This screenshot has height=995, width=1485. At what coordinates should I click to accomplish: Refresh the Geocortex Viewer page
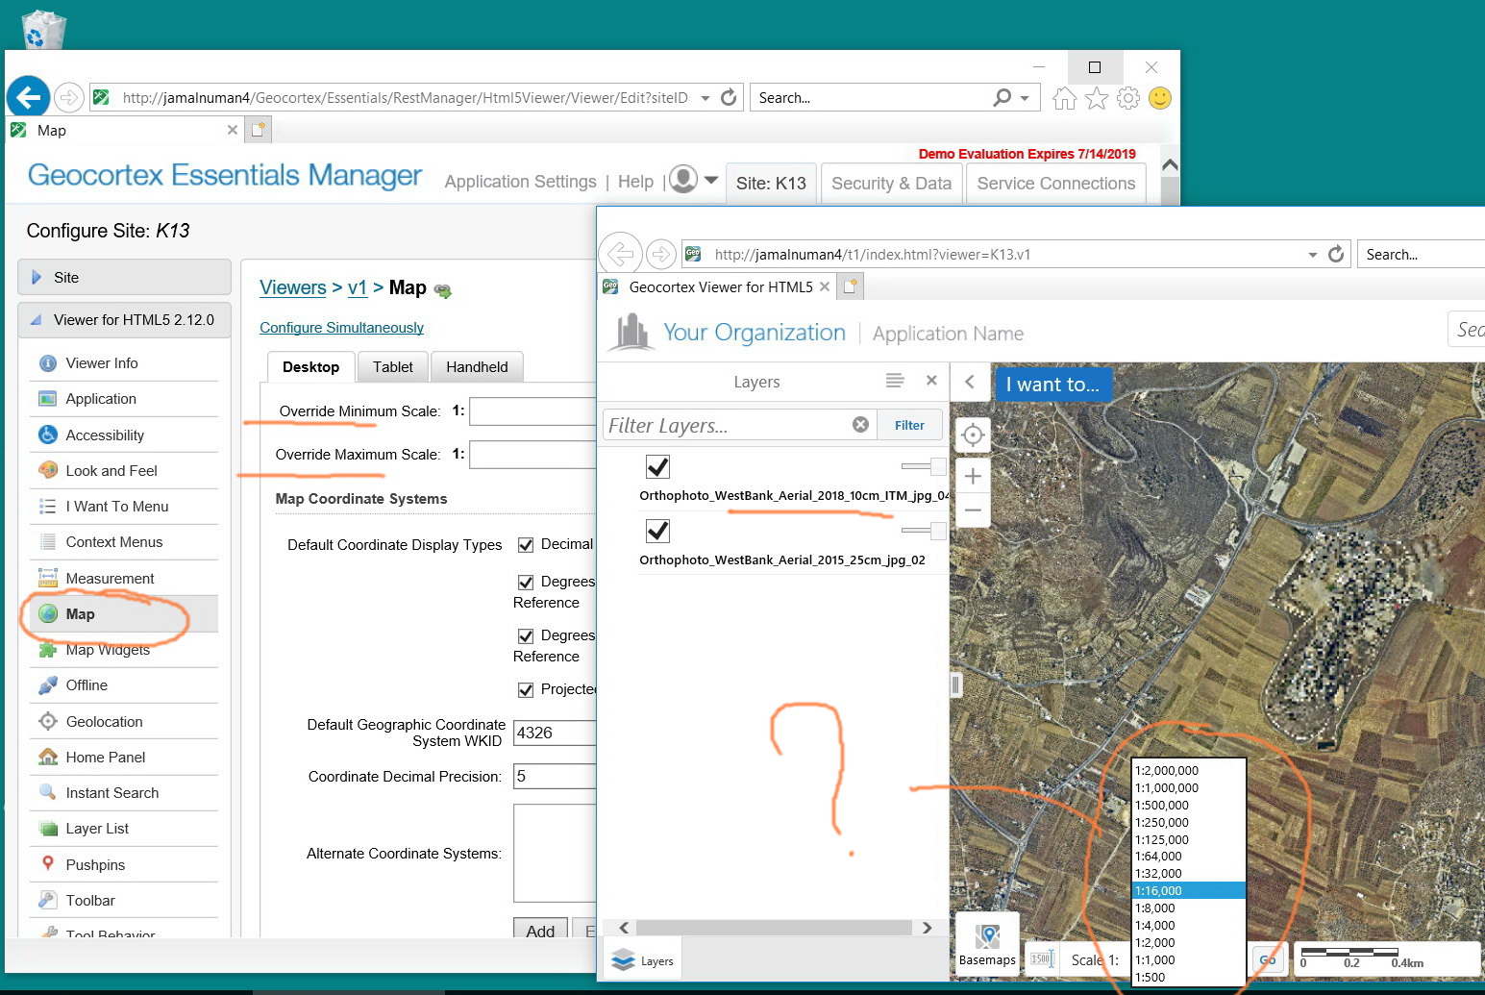(1336, 254)
